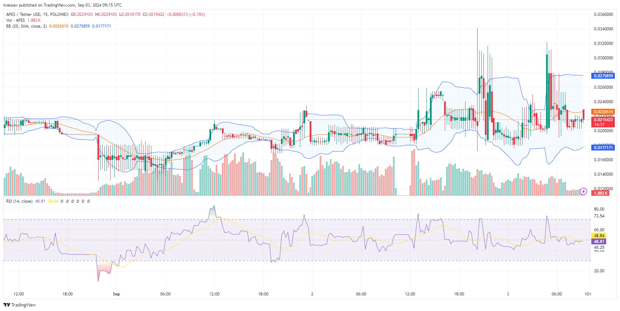Screen dimensions: 620x311
Task: Click the 'Vol · APES' volume legend
Action: [16, 20]
